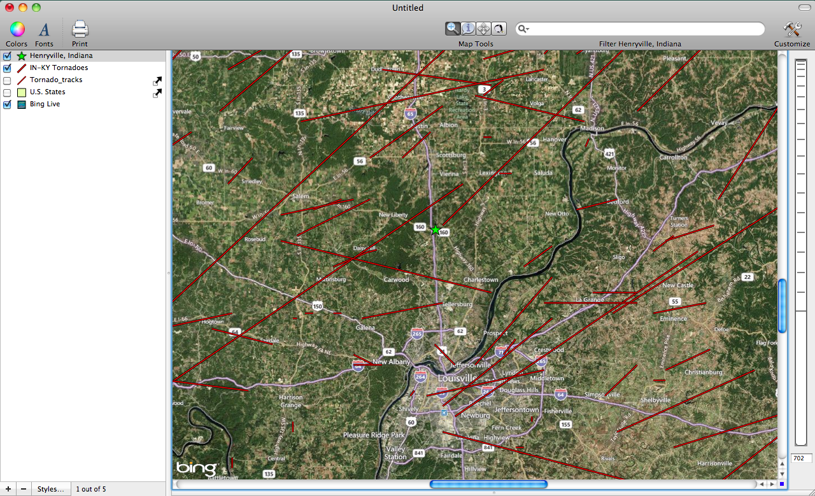The image size is (815, 496).
Task: Open the Fonts panel
Action: tap(44, 34)
